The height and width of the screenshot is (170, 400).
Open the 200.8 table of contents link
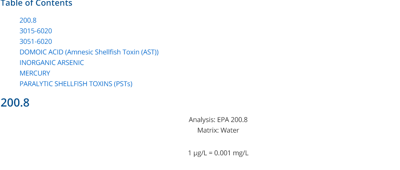pos(28,20)
